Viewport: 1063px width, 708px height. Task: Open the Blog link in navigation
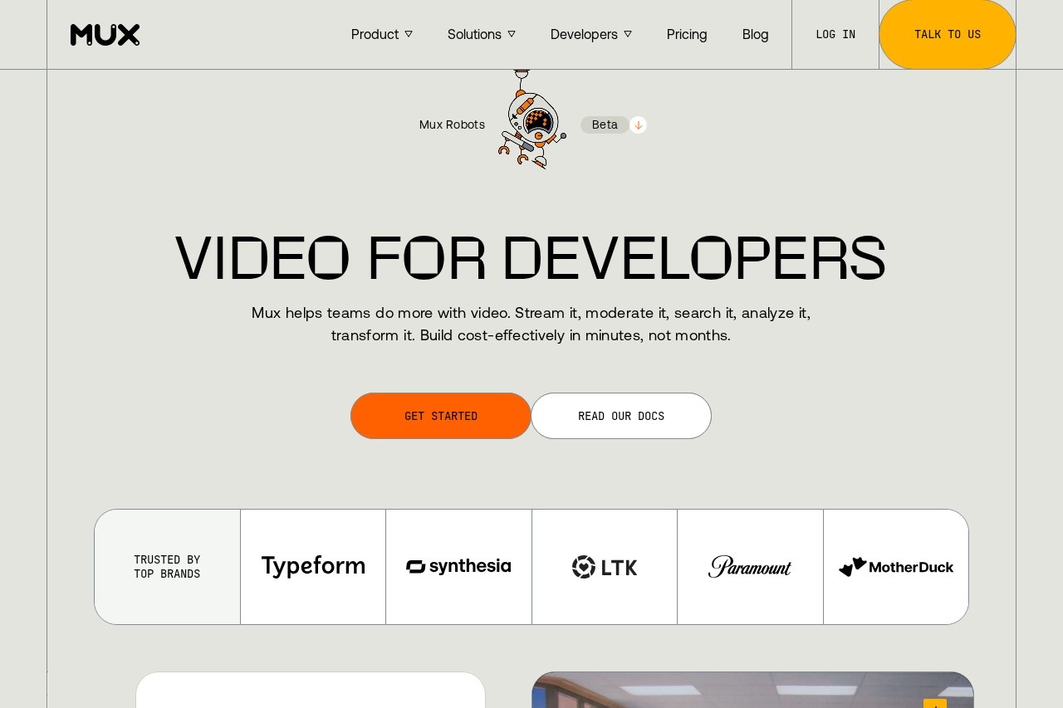coord(756,35)
